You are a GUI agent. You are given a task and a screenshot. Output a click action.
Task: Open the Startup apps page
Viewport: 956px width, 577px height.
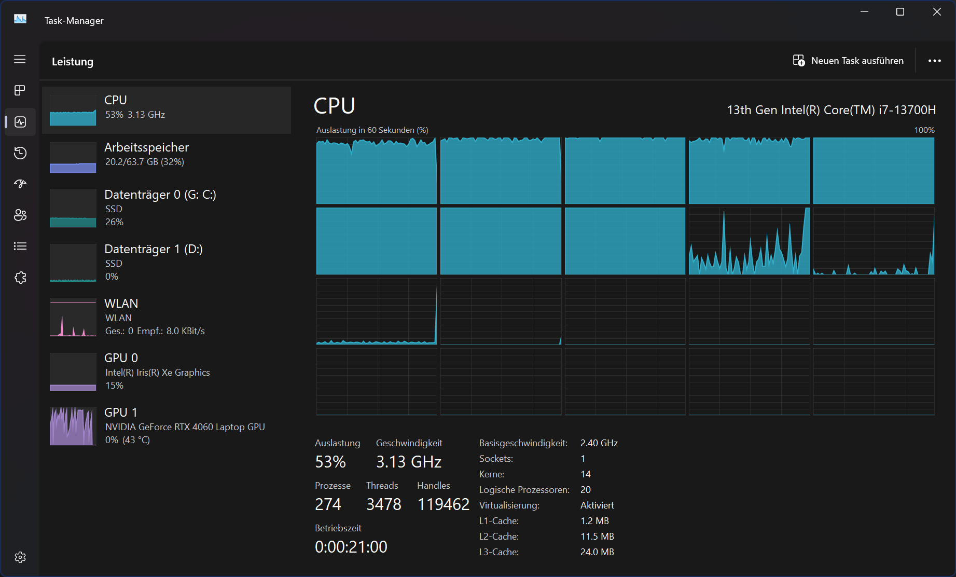tap(20, 184)
